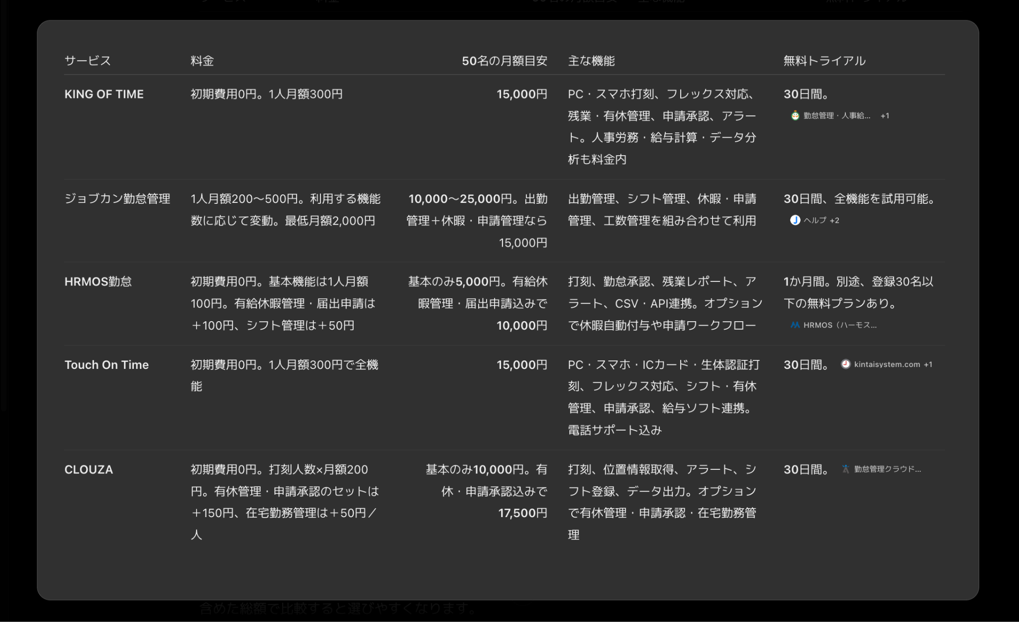
Task: Open the ヘルプ +2 source chip in the ジョブカン row
Action: tap(815, 220)
